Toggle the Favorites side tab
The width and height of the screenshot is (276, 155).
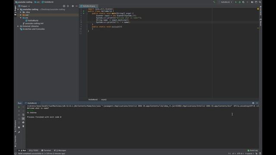(16, 141)
